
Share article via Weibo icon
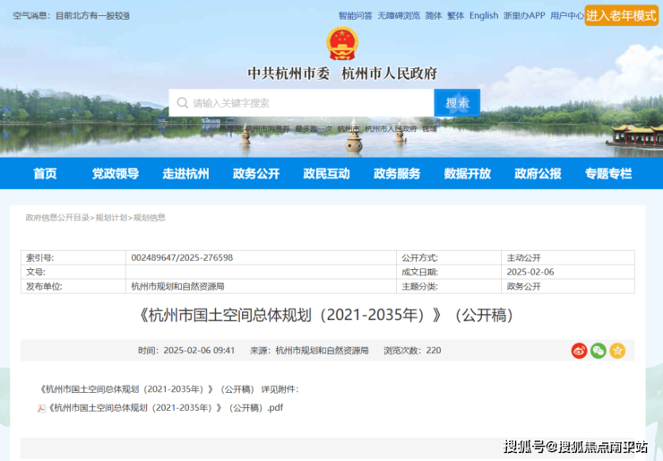(579, 351)
